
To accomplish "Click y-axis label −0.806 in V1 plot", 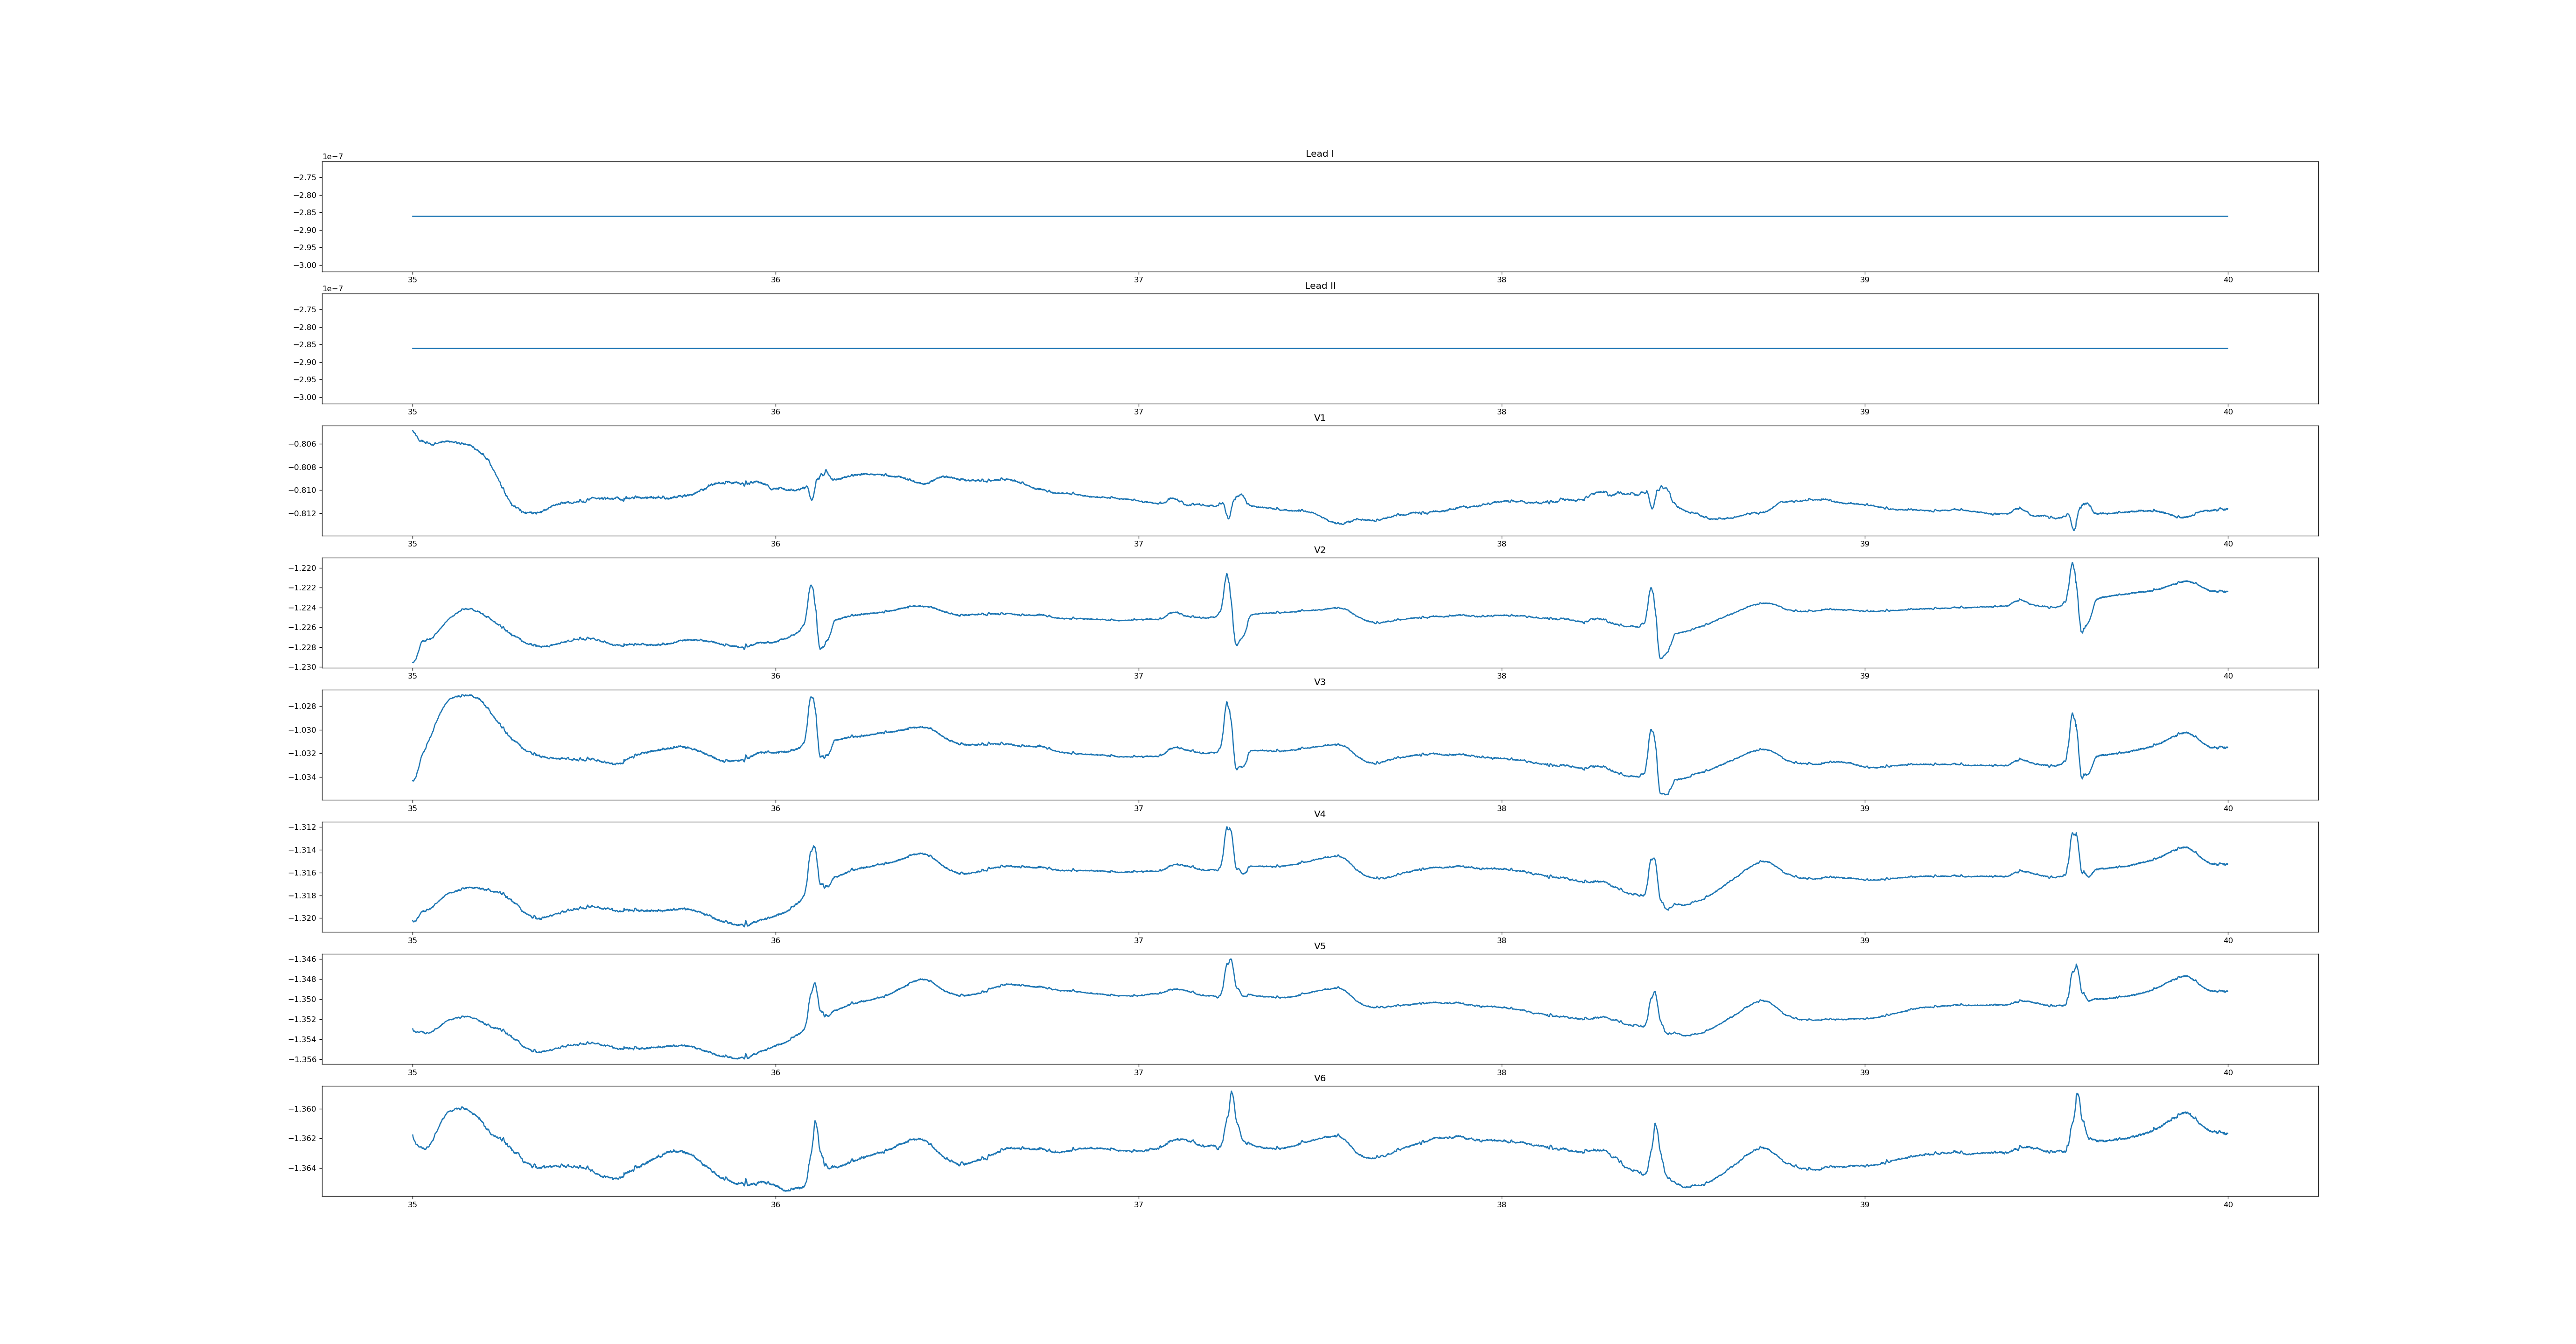I will [x=303, y=444].
